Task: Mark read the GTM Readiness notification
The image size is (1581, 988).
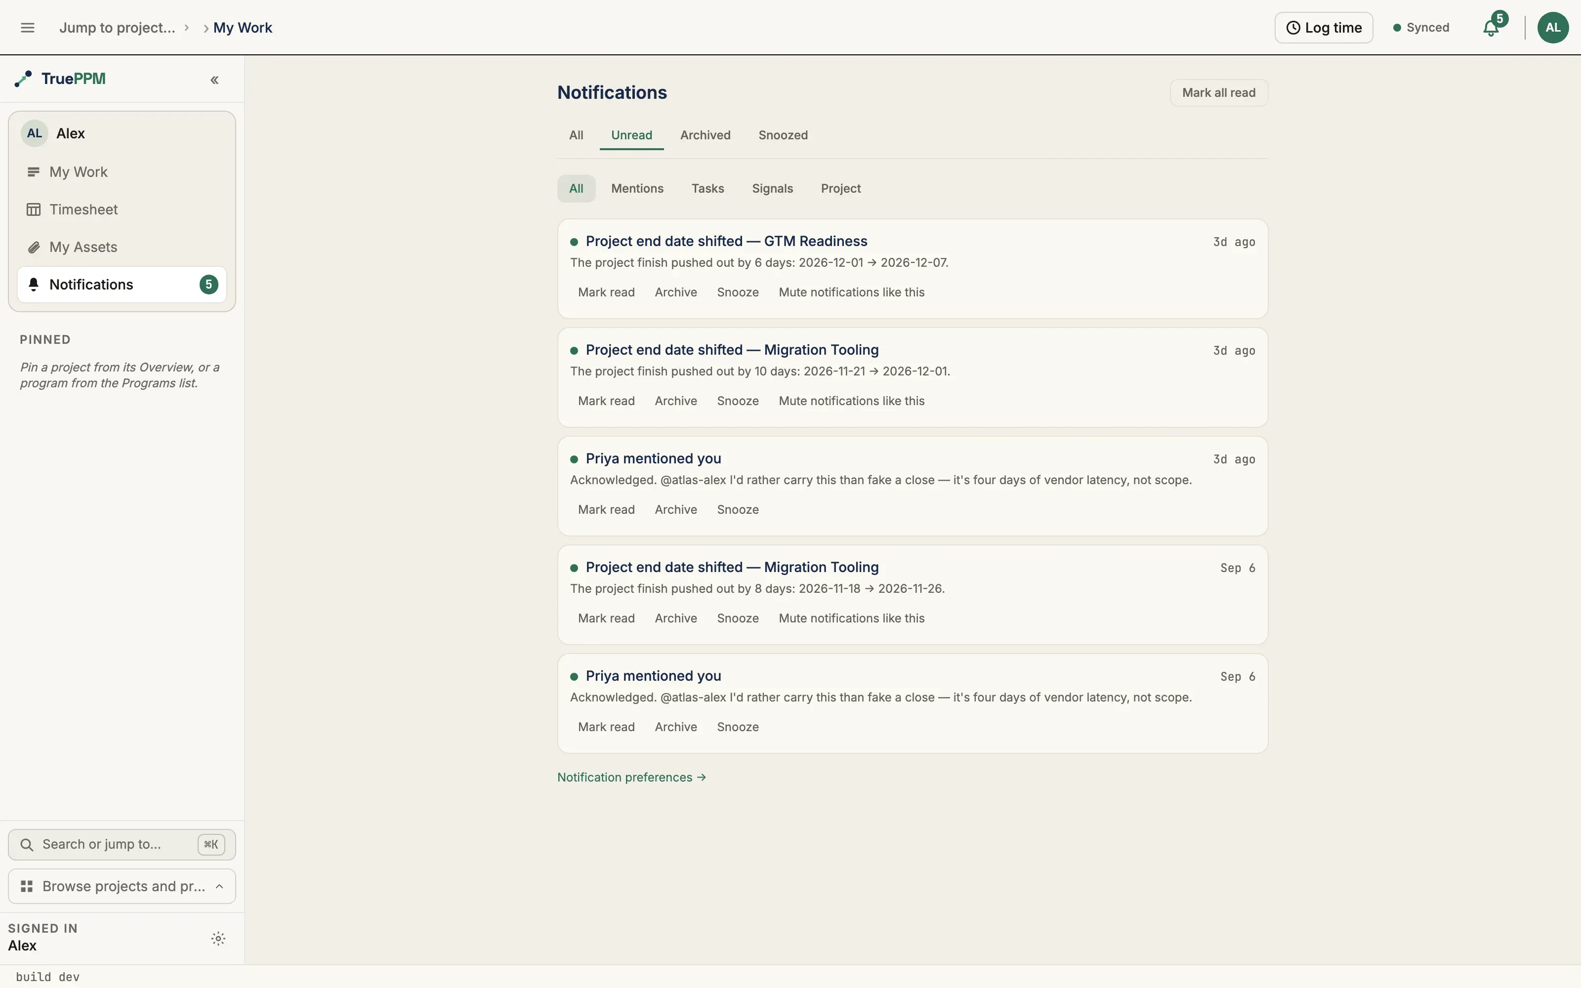Action: tap(606, 292)
